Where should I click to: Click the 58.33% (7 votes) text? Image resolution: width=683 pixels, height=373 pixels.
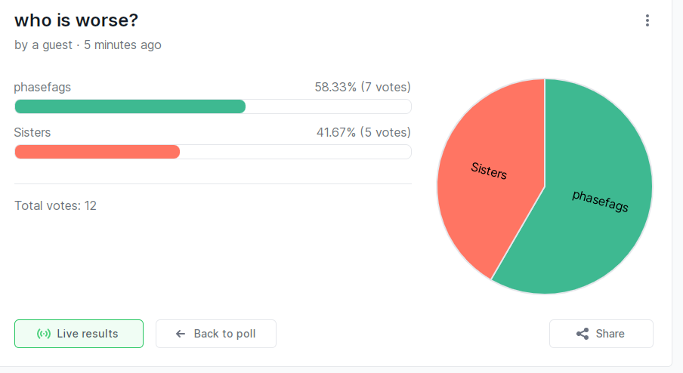click(363, 87)
